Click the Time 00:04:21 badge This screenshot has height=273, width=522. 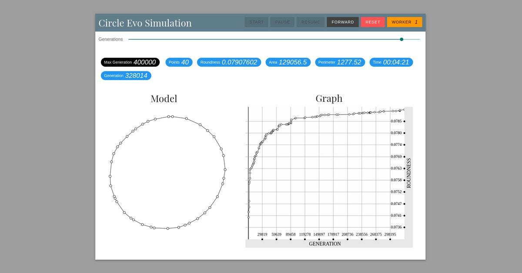[391, 62]
